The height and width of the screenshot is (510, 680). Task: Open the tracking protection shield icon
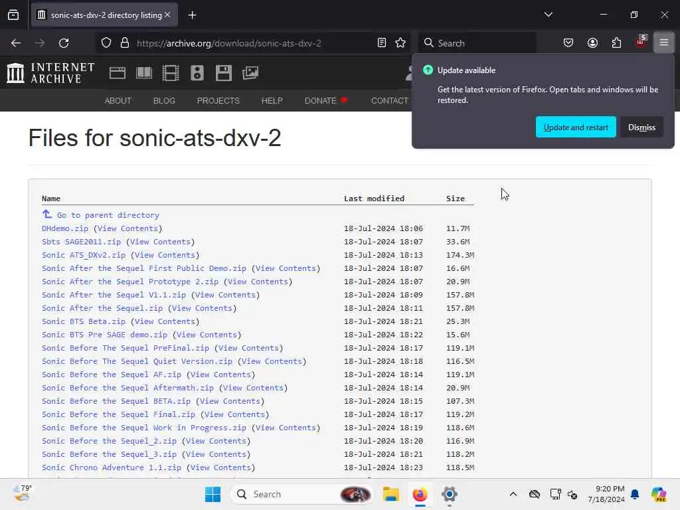click(106, 43)
